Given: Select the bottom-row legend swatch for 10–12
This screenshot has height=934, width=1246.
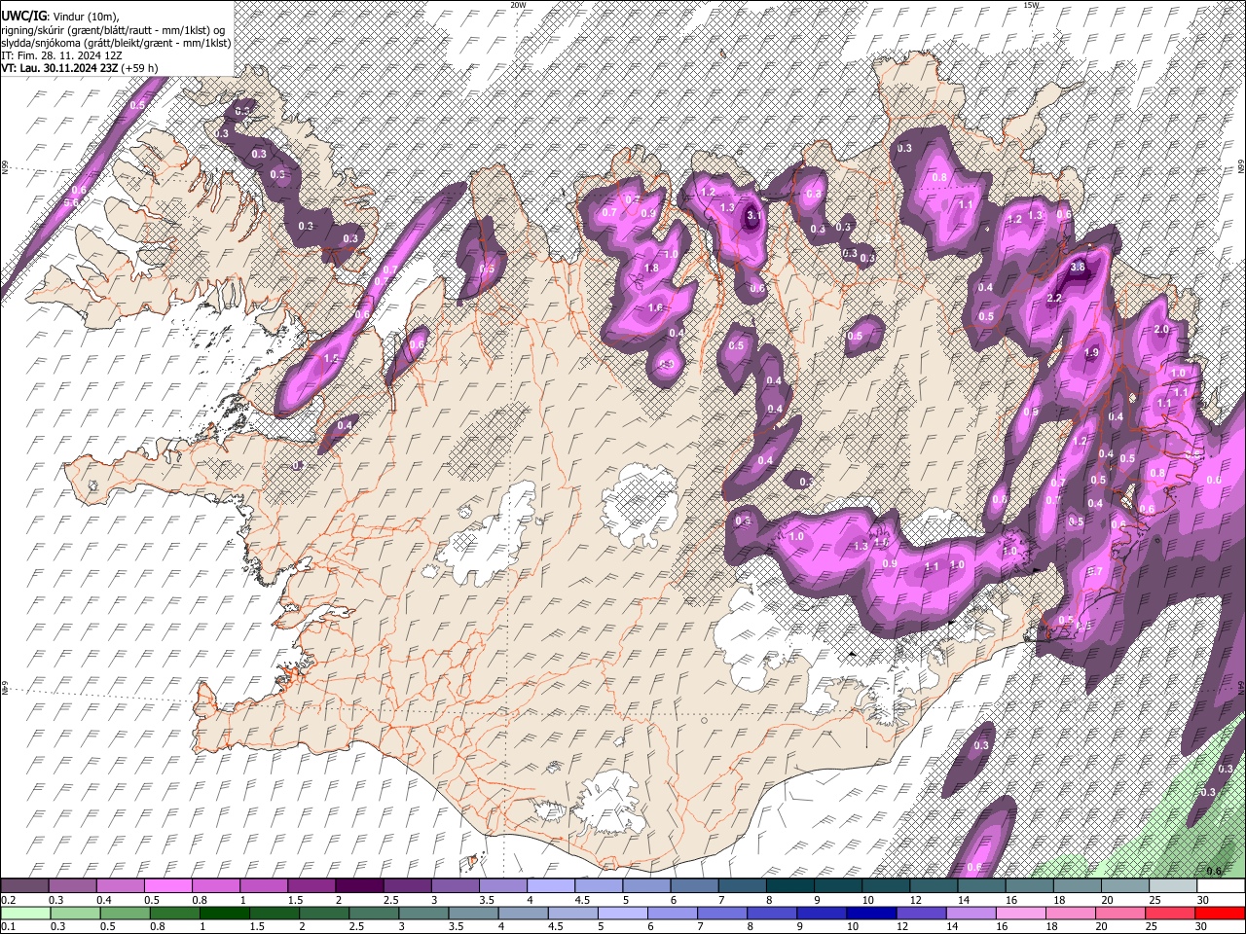Looking at the screenshot, I should pyautogui.click(x=872, y=913).
